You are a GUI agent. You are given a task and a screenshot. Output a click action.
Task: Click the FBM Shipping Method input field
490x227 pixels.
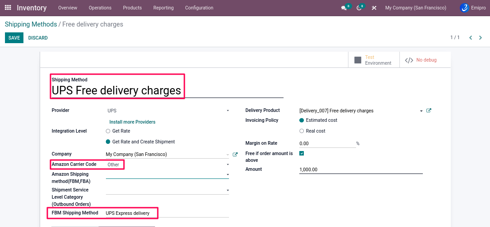[x=167, y=213]
